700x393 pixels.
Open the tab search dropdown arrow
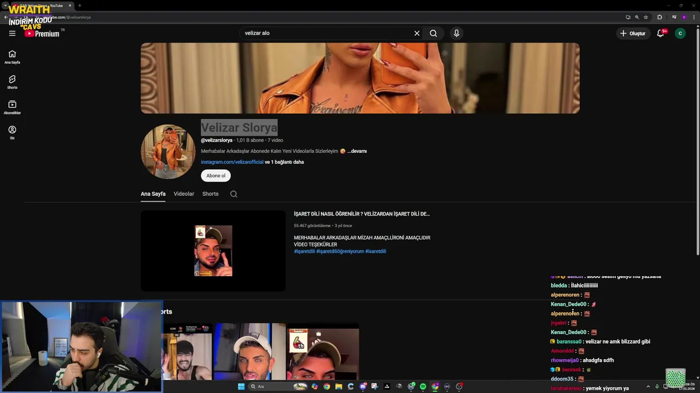[5, 5]
